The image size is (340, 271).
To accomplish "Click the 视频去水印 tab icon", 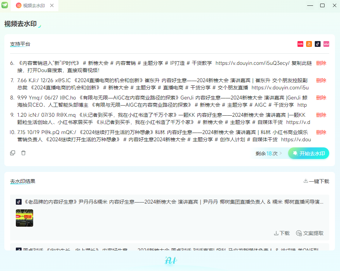I will [x=19, y=5].
